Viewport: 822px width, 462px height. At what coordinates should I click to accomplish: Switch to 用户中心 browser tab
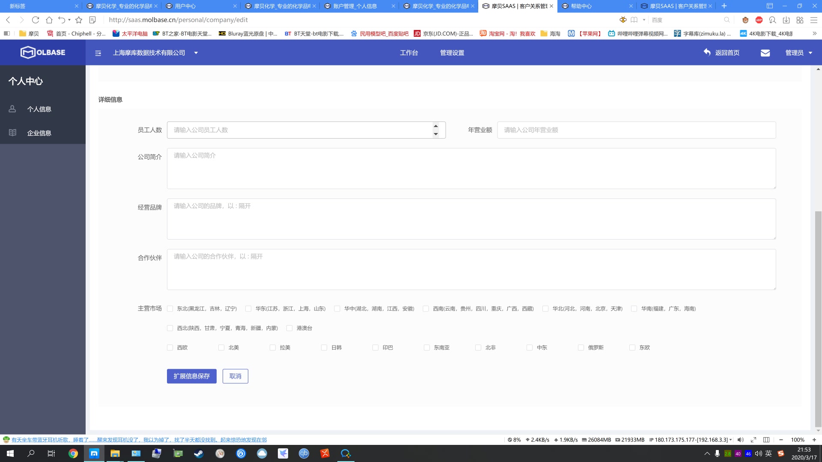[x=201, y=6]
